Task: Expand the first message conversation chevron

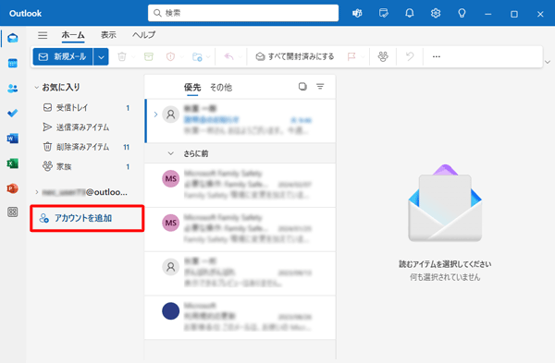Action: point(155,115)
